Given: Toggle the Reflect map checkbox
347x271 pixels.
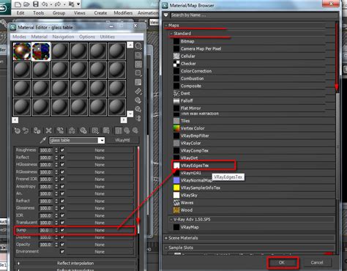Looking at the screenshot, I should [x=62, y=157].
